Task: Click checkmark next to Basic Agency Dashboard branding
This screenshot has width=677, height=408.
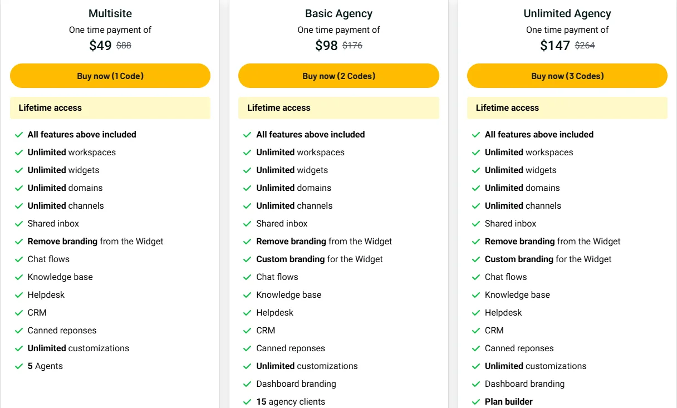Action: coord(247,384)
